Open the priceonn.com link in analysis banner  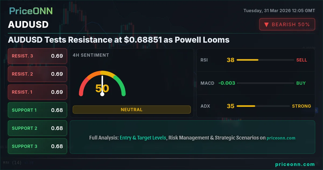tap(281, 138)
